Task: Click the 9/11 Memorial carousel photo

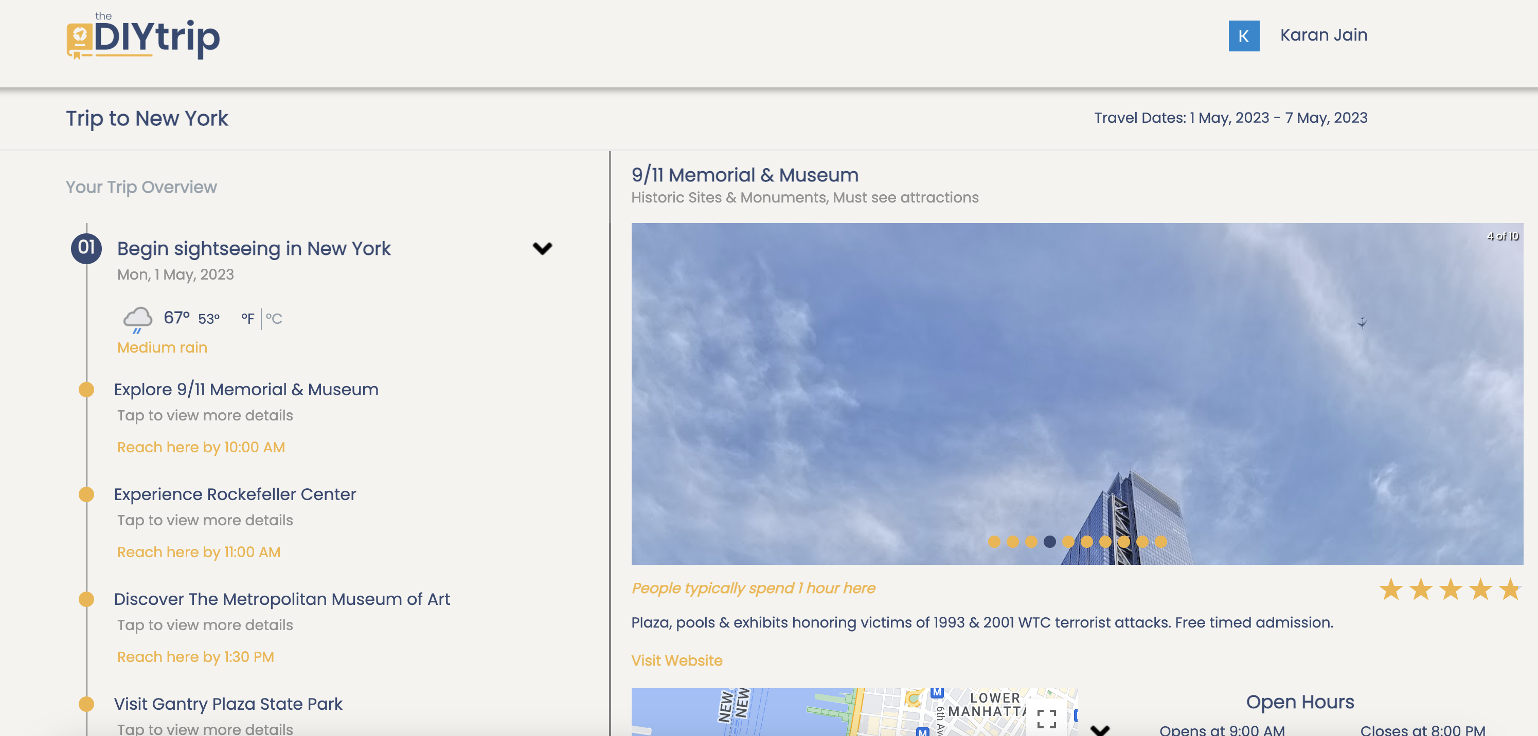Action: click(x=1077, y=394)
